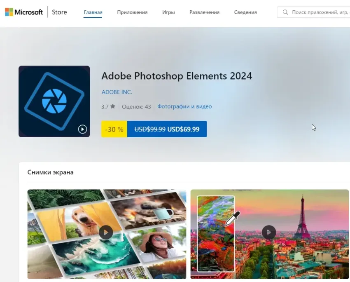Buy for USD$69.99 button
This screenshot has height=282, width=350.
pos(167,129)
